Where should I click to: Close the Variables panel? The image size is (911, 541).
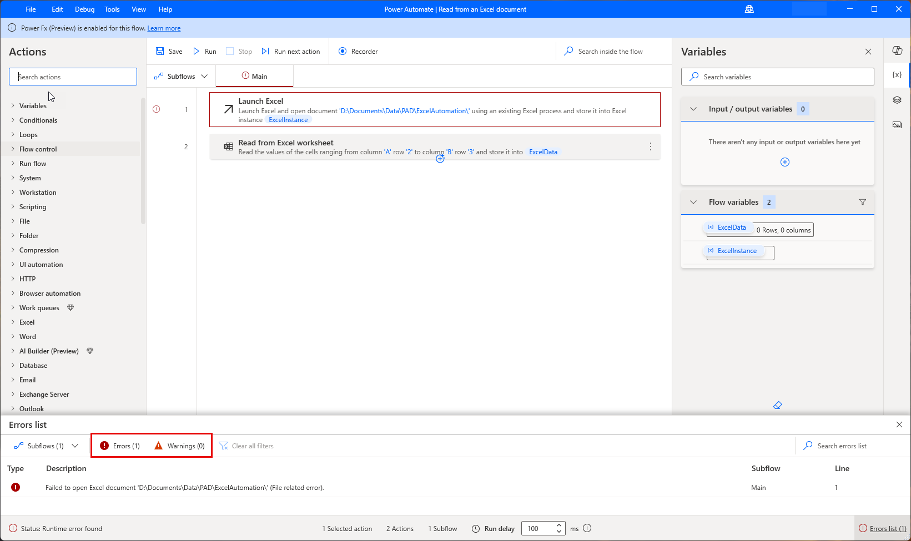click(868, 52)
